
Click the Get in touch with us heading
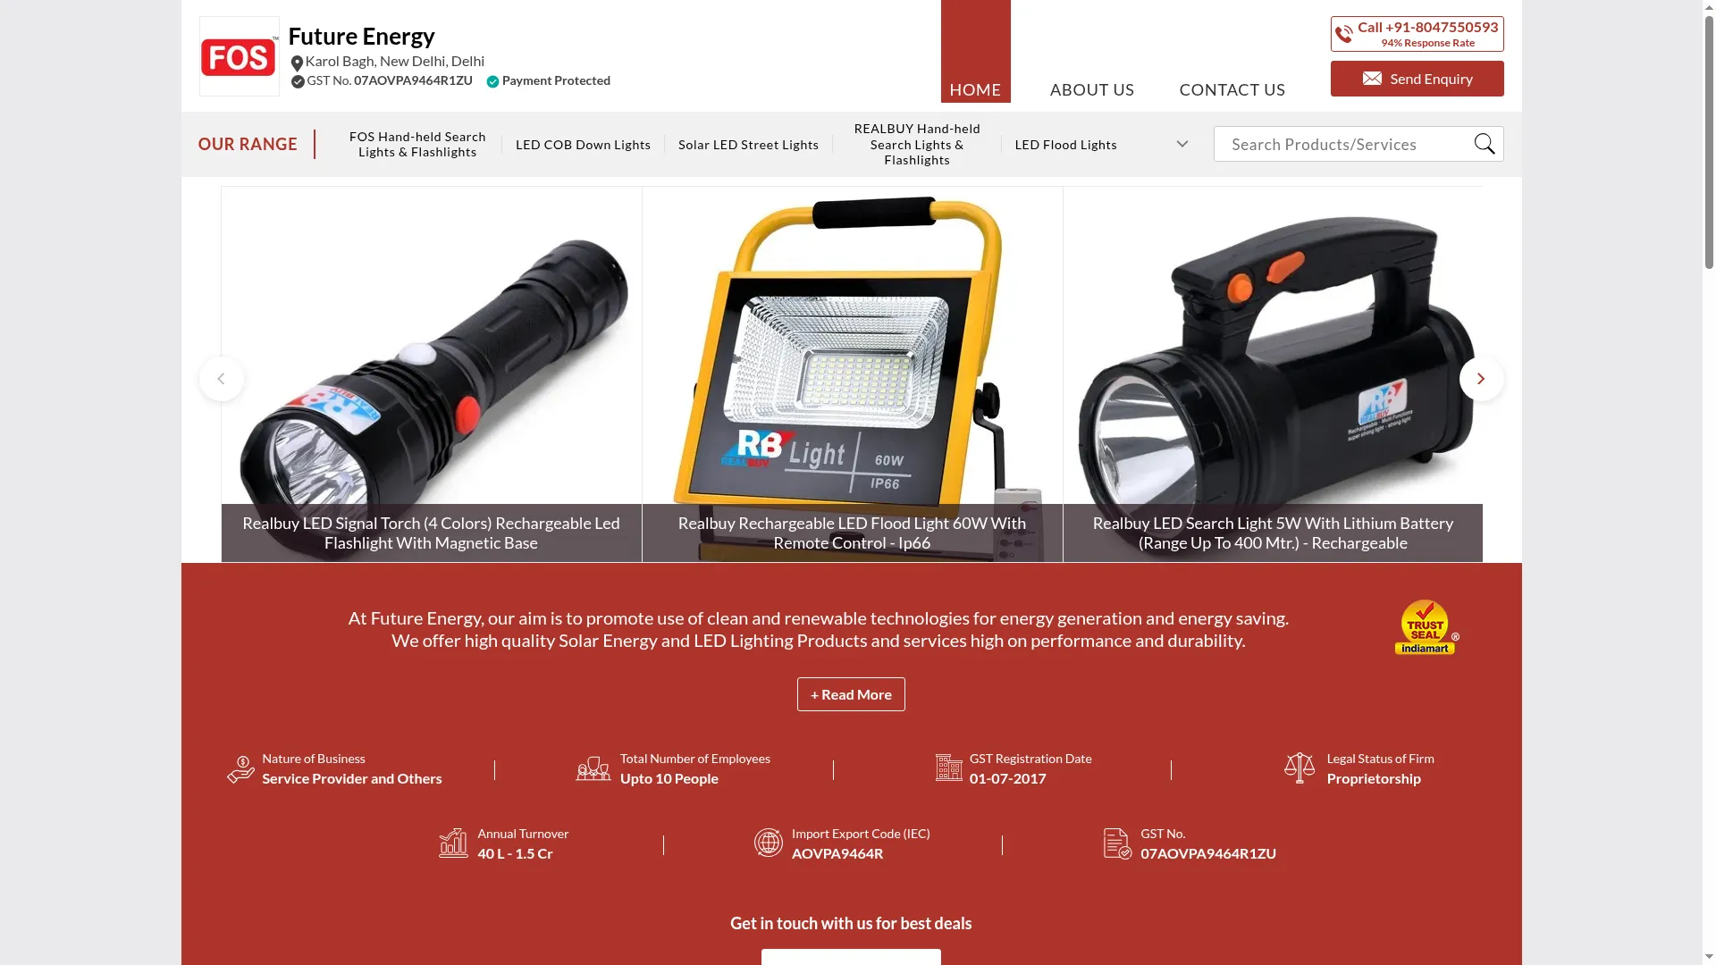[851, 923]
